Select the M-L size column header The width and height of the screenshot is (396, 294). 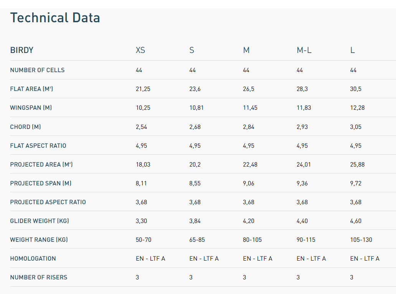[x=304, y=50]
